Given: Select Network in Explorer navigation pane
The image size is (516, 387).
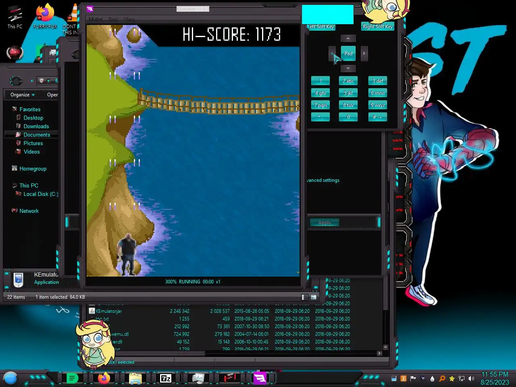Looking at the screenshot, I should pos(29,211).
